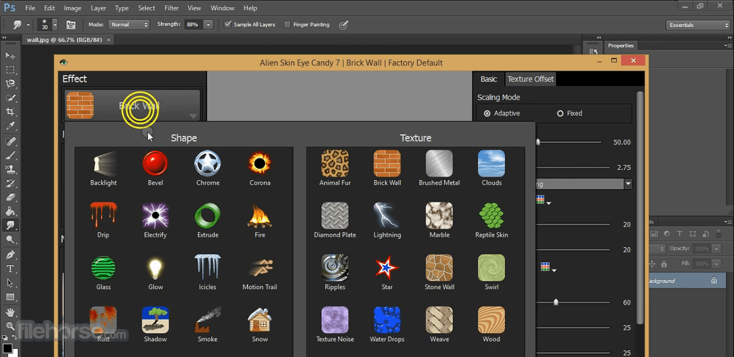This screenshot has width=734, height=357.
Task: Open the Mode Normal dropdown
Action: [x=129, y=24]
